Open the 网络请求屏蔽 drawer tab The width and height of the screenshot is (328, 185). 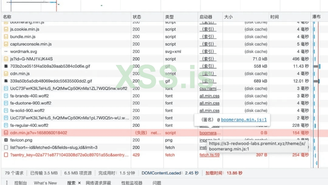click(98, 183)
